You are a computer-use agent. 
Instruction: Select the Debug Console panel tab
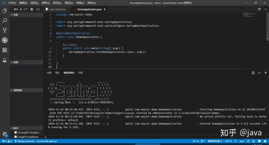pos(69,73)
